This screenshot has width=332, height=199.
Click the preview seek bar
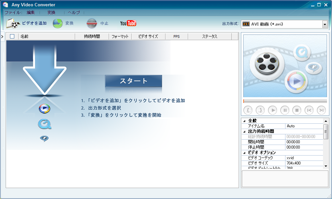[285, 101]
